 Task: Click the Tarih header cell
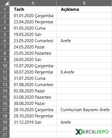33,9
